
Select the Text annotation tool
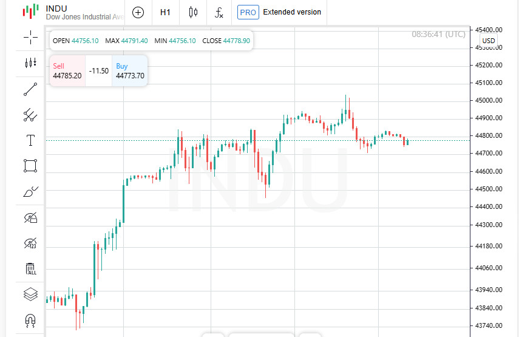[30, 140]
